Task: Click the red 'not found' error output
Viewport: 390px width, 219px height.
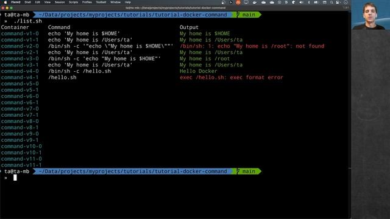Action: (252, 46)
